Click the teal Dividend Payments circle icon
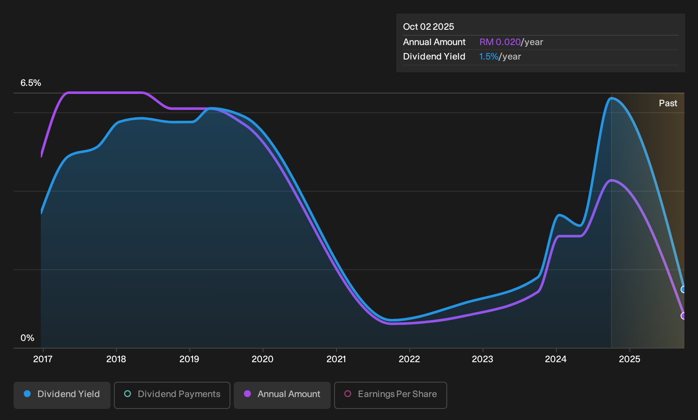Viewport: 698px width, 420px height. (x=128, y=394)
